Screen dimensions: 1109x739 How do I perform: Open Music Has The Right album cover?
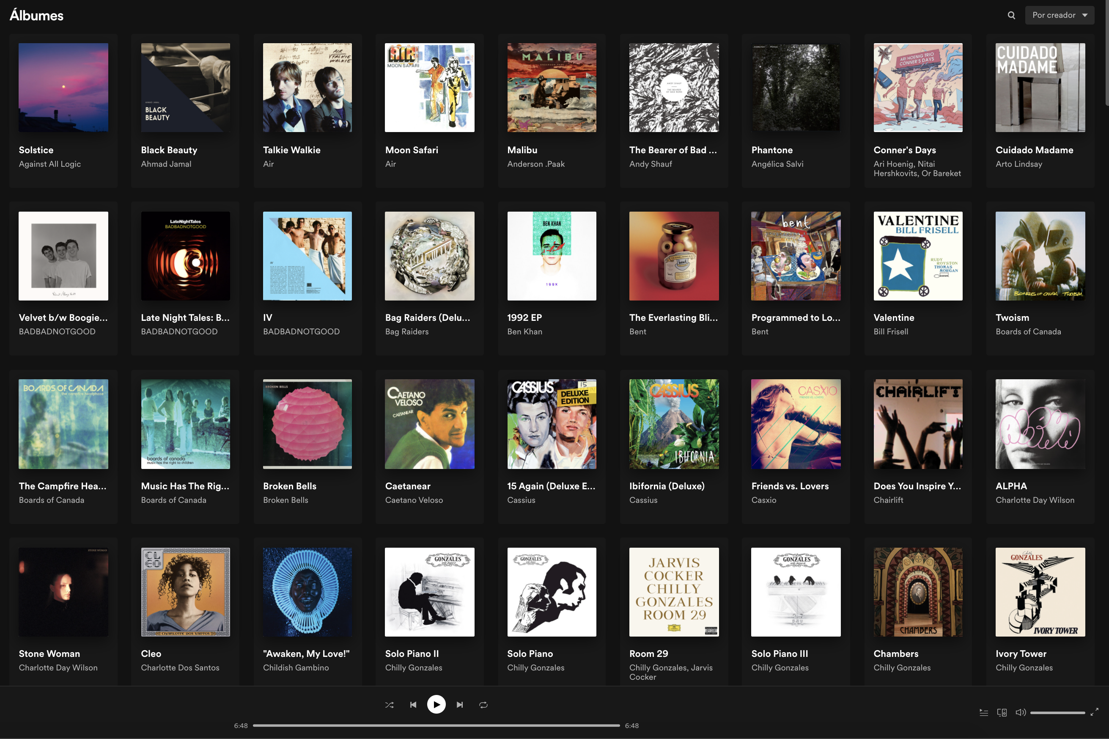coord(186,424)
